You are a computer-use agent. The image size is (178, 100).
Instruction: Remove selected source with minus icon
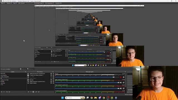pos(31,92)
